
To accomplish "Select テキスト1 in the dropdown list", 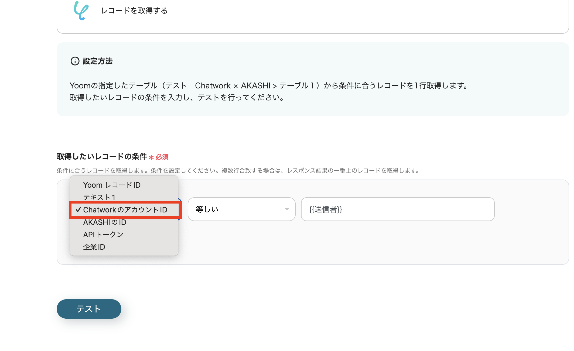I will (100, 197).
